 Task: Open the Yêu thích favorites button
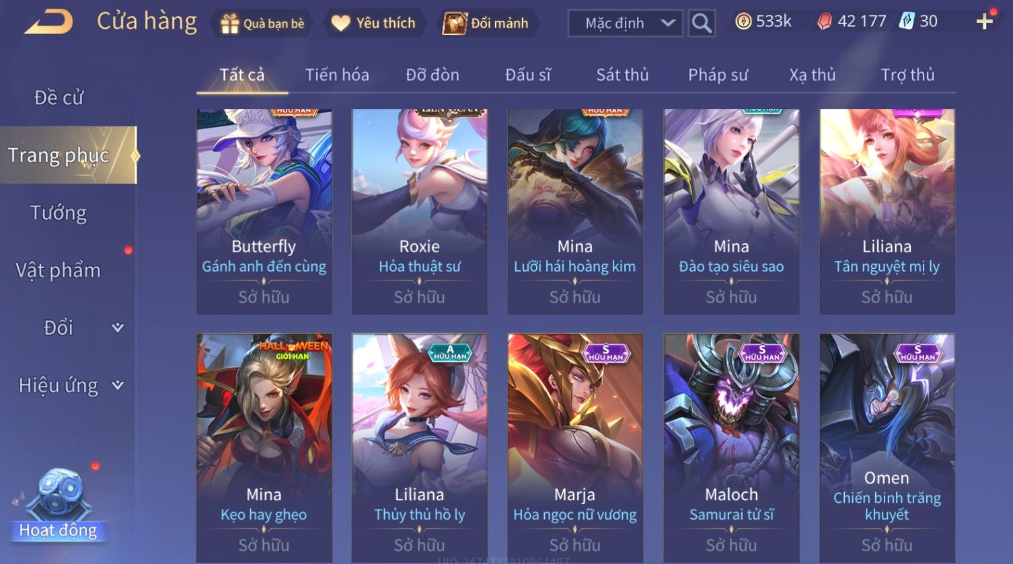click(x=373, y=24)
